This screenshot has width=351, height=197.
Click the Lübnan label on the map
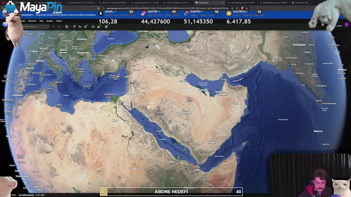click(x=128, y=77)
